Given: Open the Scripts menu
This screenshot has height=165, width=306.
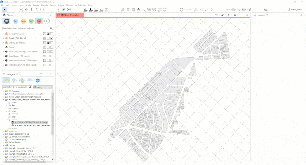Looking at the screenshot, I should (61, 5).
